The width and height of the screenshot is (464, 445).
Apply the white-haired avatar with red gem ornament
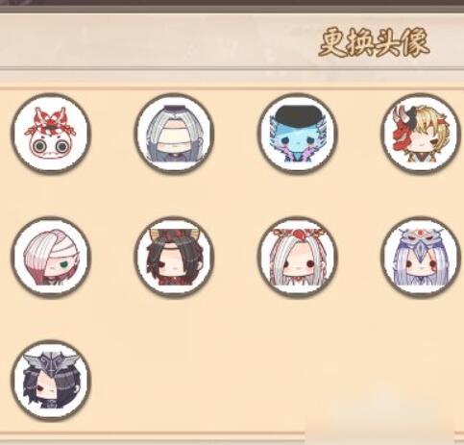point(298,258)
